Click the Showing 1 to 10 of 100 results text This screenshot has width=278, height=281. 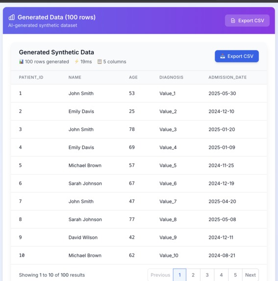pos(52,275)
